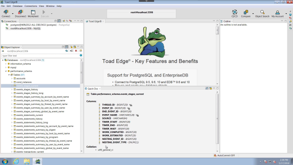Click the export icon in Object Explorer toolbar
This screenshot has width=293, height=165.
[x=81, y=51]
